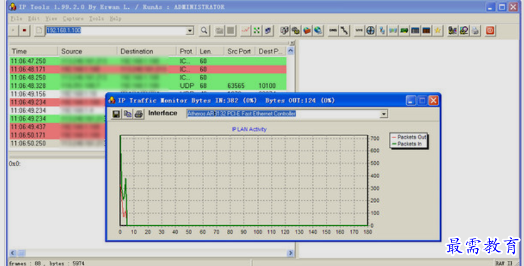Select the packet row 11:06:47.250
Image resolution: width=524 pixels, height=266 pixels.
click(148, 61)
